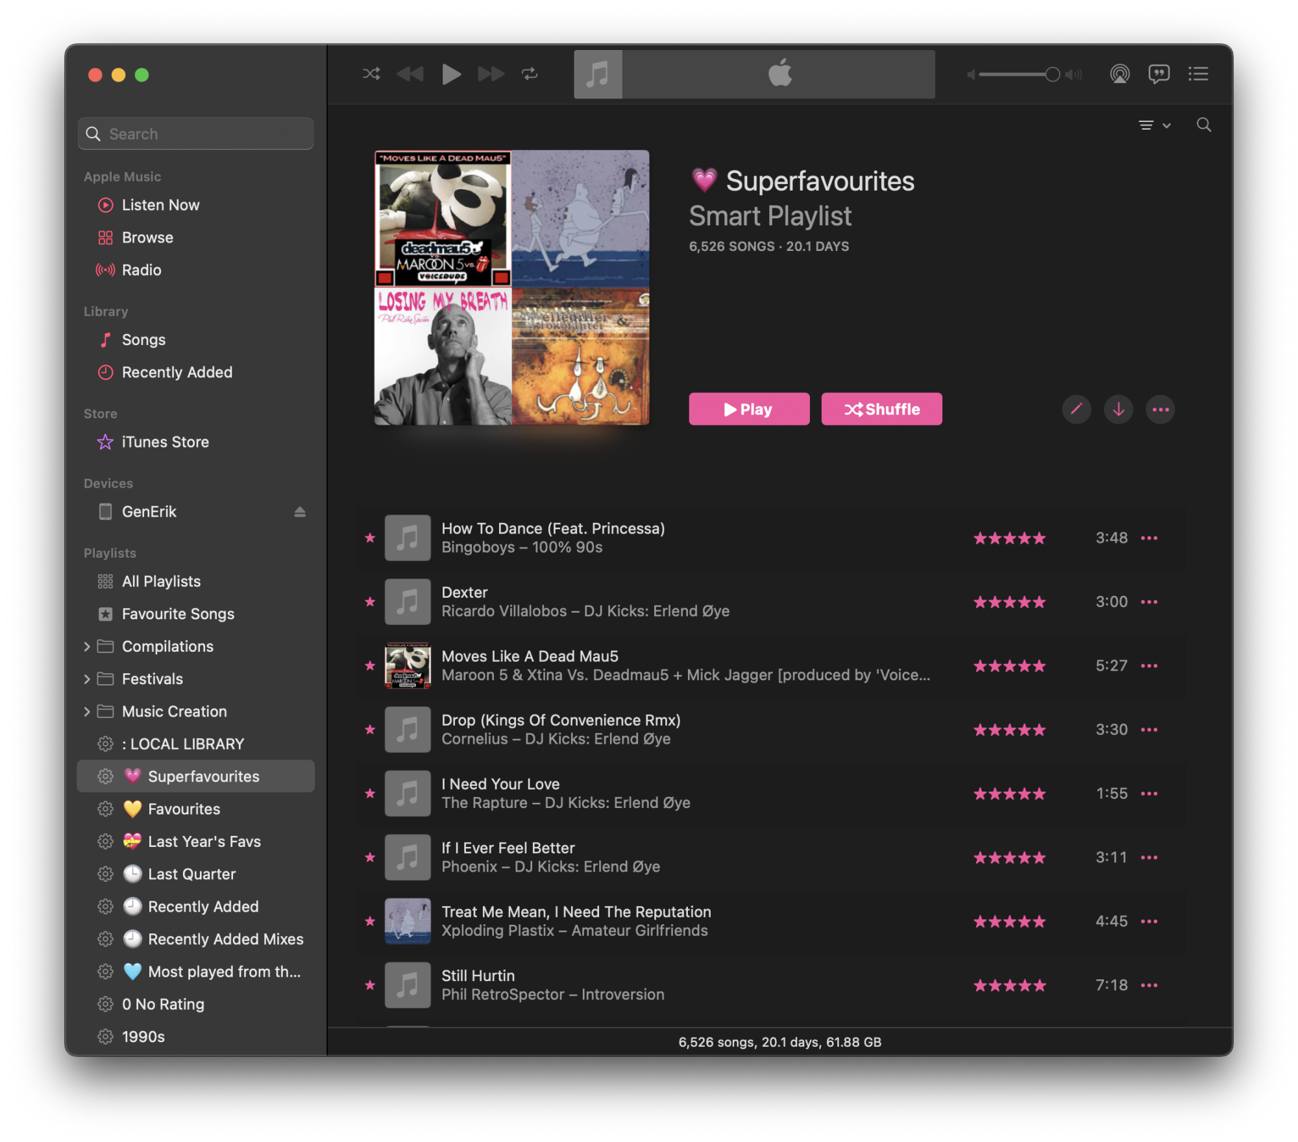1298x1142 pixels.
Task: Toggle favourite star for Still Hurtin
Action: [370, 986]
